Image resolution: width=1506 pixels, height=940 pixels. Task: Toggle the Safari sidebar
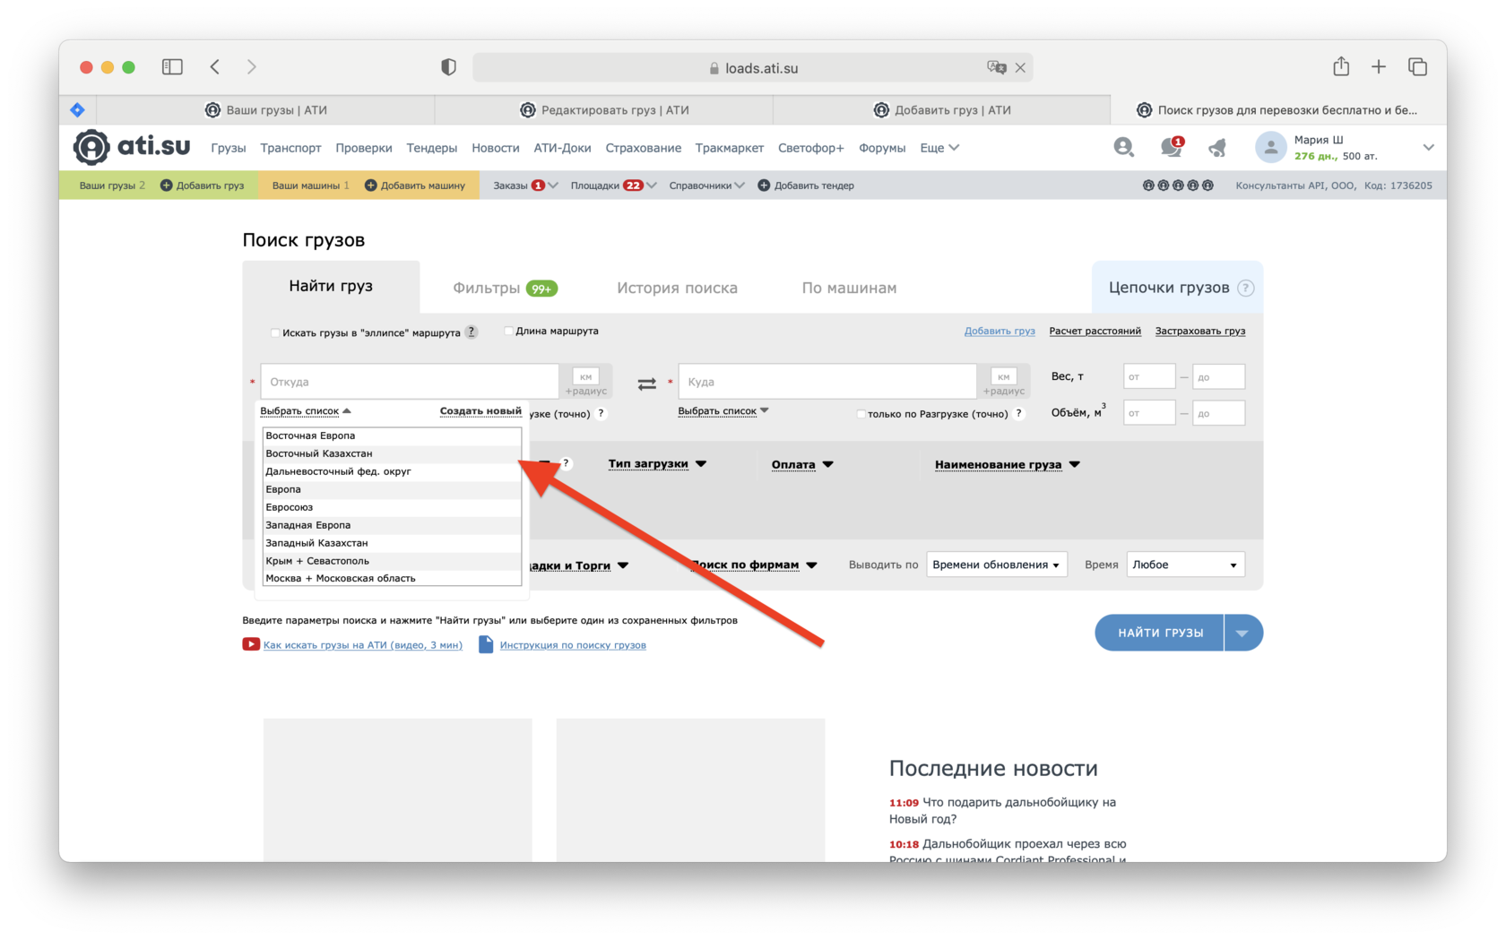pyautogui.click(x=172, y=67)
